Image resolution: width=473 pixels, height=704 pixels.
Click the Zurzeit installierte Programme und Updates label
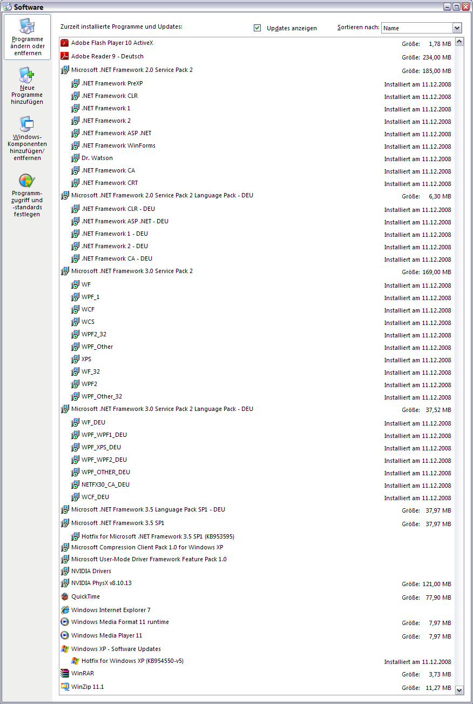121,26
